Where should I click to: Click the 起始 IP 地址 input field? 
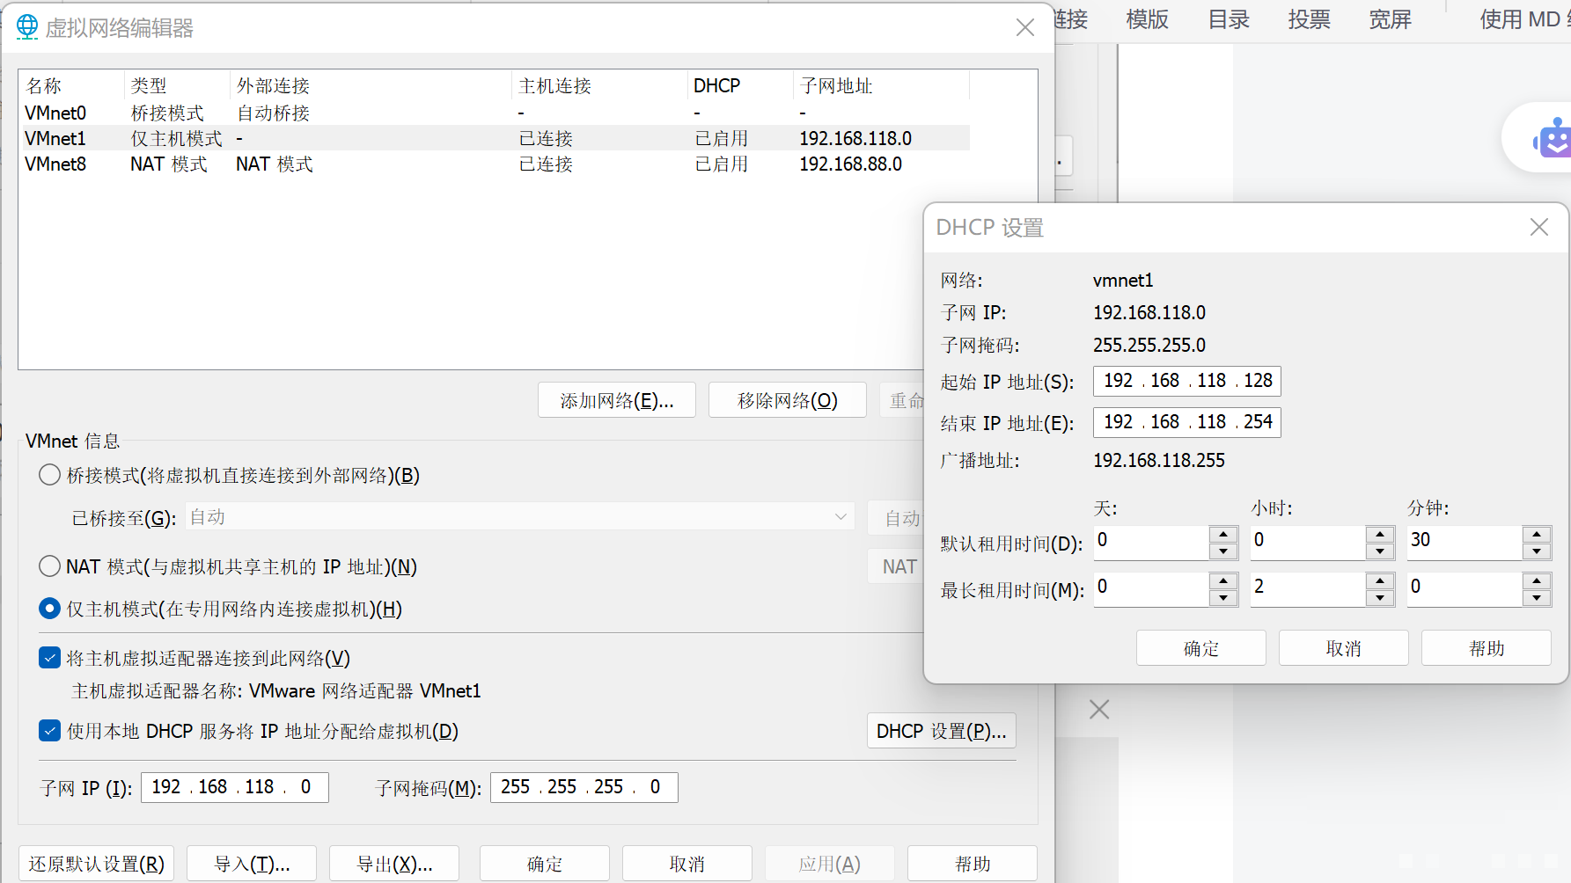click(x=1187, y=381)
